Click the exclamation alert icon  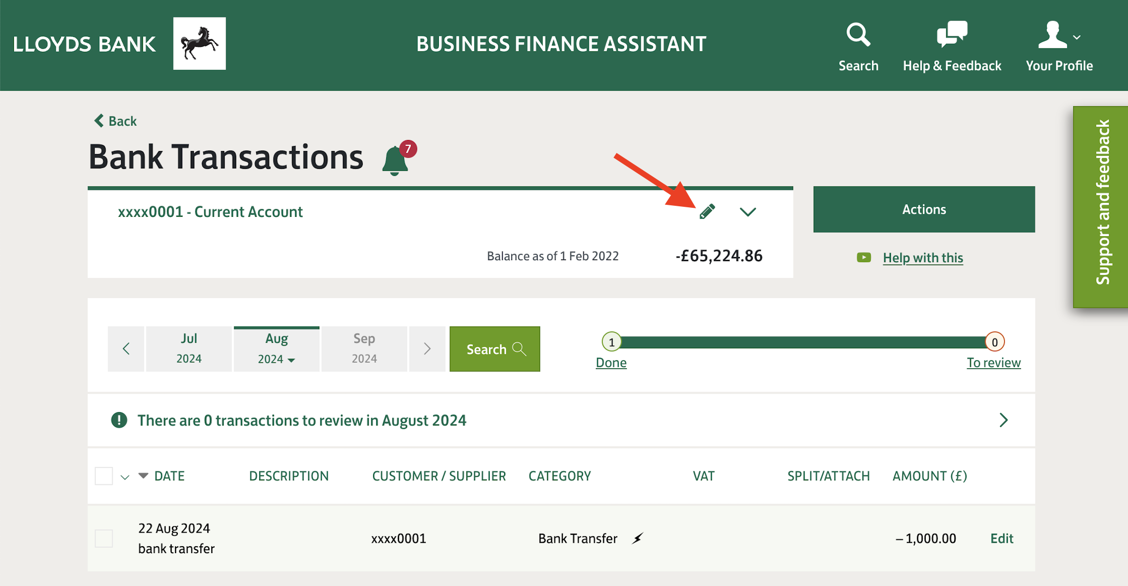119,420
